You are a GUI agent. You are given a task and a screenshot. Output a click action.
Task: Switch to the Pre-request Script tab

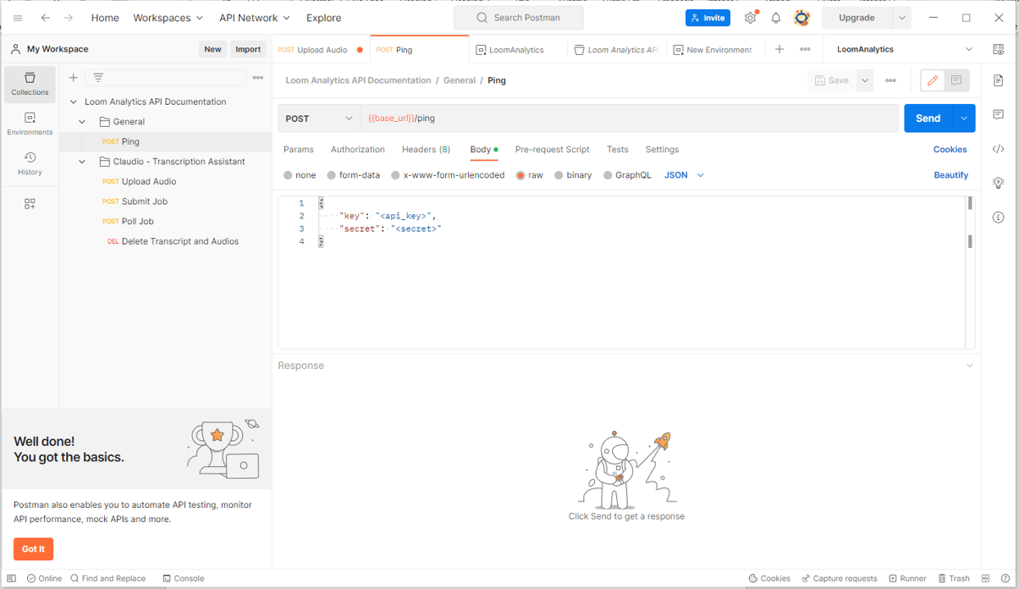552,149
